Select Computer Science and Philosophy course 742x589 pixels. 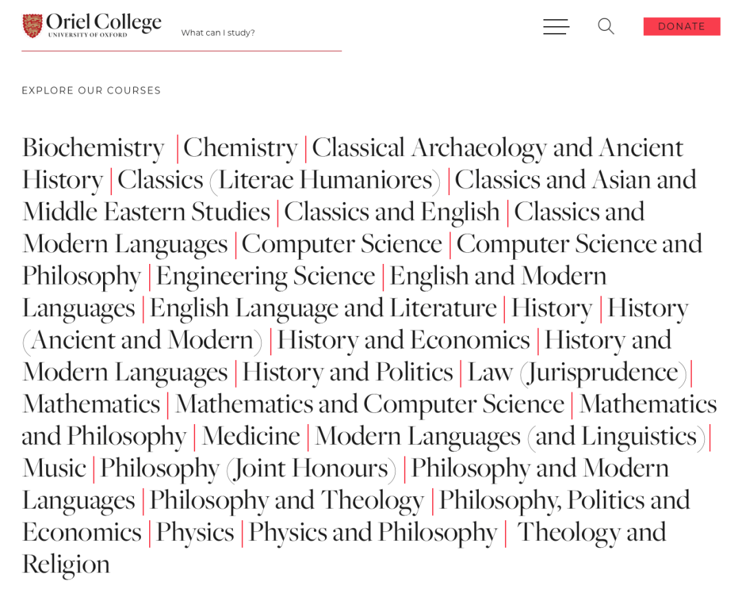click(578, 243)
